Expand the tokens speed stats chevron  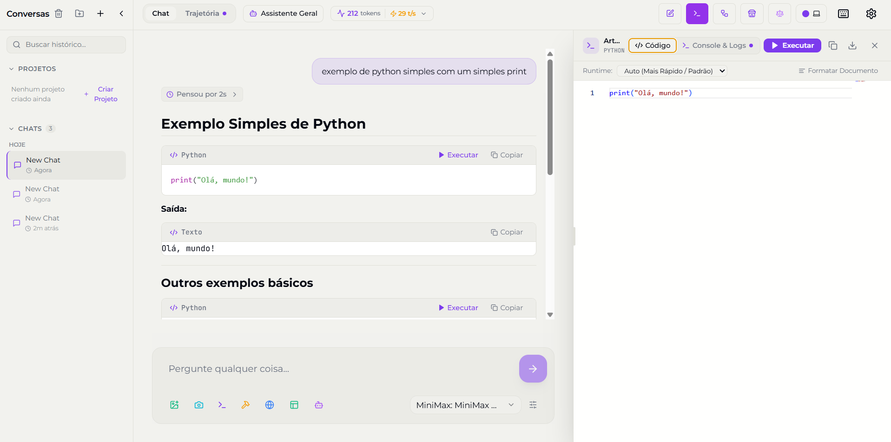point(423,13)
